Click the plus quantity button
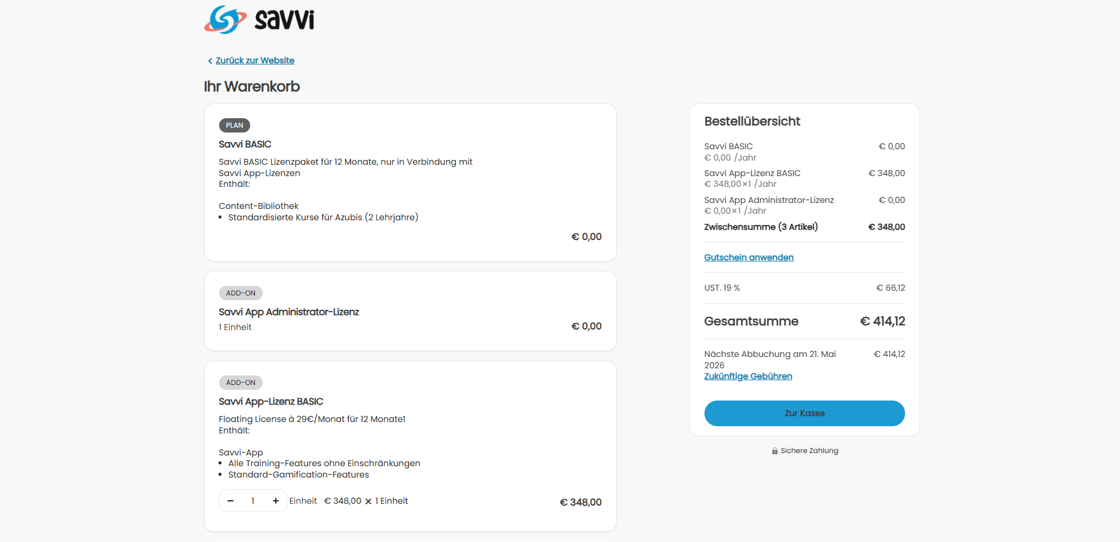Viewport: 1120px width, 542px height. pyautogui.click(x=276, y=501)
